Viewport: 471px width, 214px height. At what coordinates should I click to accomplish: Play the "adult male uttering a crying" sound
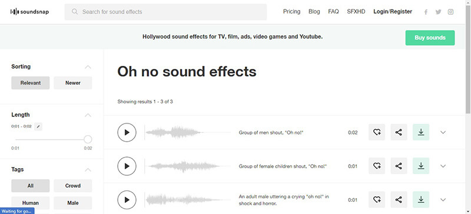tap(127, 199)
